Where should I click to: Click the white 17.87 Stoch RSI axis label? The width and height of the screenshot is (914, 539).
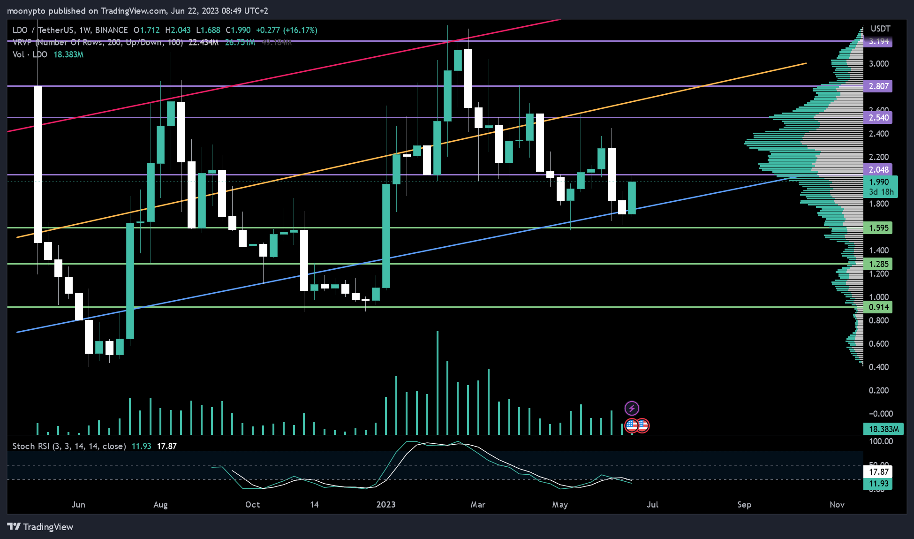click(878, 471)
